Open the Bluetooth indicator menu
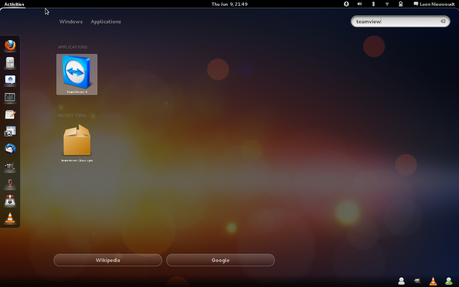This screenshot has height=287, width=459. coord(373,4)
